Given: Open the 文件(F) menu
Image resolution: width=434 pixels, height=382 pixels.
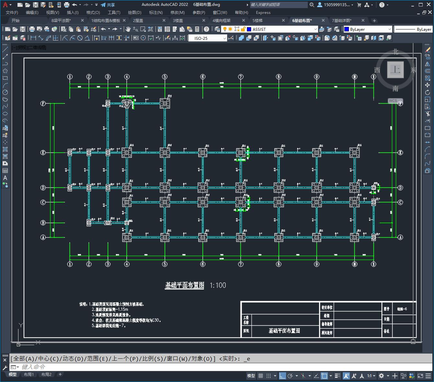Looking at the screenshot, I should [12, 12].
